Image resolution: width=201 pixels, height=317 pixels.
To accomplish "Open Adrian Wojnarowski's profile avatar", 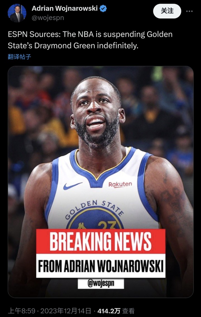I will click(x=17, y=13).
